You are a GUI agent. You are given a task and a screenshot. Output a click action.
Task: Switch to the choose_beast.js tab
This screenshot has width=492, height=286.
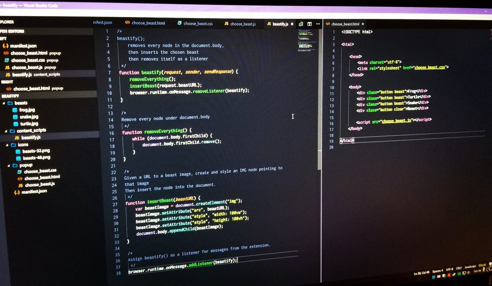tap(240, 24)
